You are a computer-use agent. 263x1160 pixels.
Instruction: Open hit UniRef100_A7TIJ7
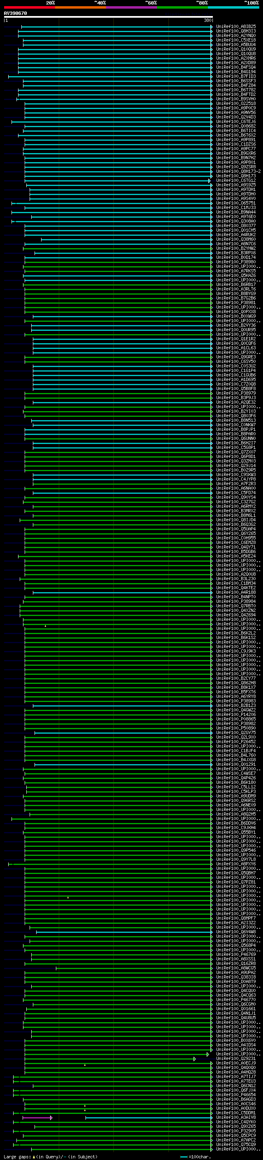[236, 1076]
